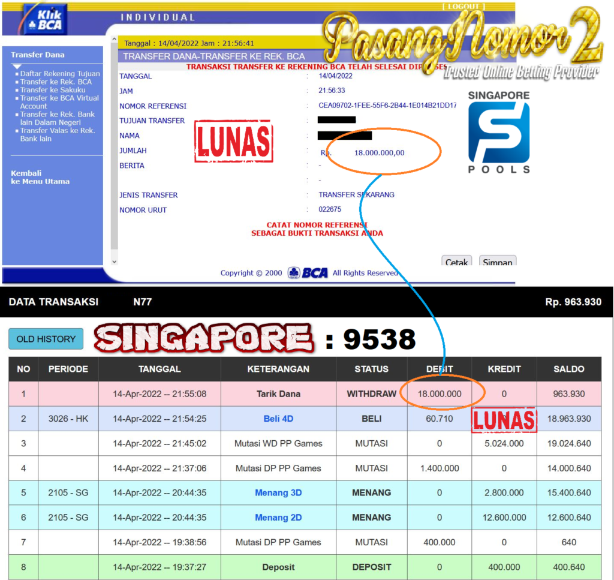This screenshot has height=580, width=614.
Task: Go back via Kembali ke Menu Utama
Action: tap(40, 178)
